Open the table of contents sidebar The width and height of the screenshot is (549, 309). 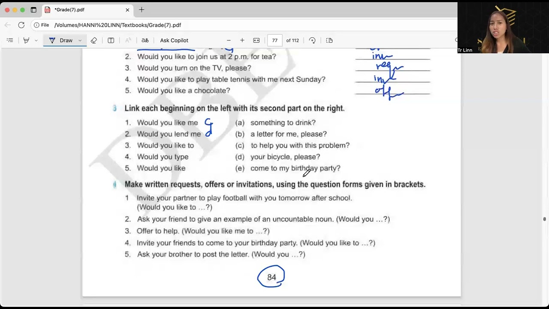click(10, 40)
